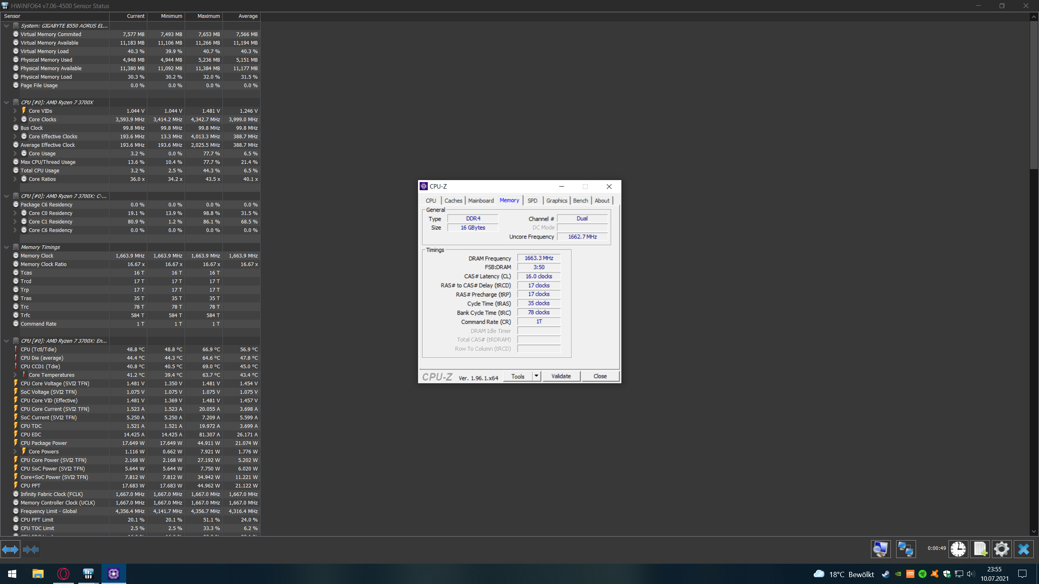1039x584 pixels.
Task: Collapse the Memory Timings sensor group
Action: pos(6,247)
